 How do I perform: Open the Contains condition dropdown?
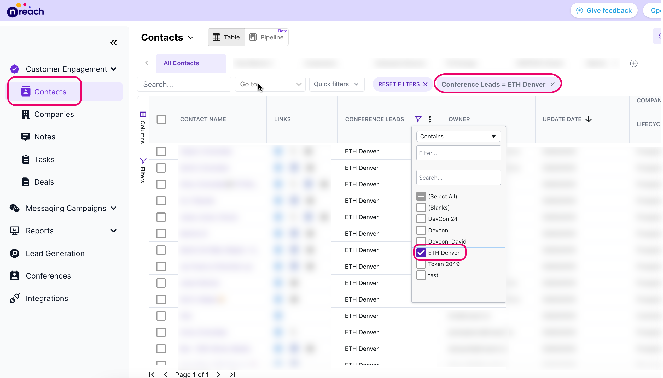458,136
